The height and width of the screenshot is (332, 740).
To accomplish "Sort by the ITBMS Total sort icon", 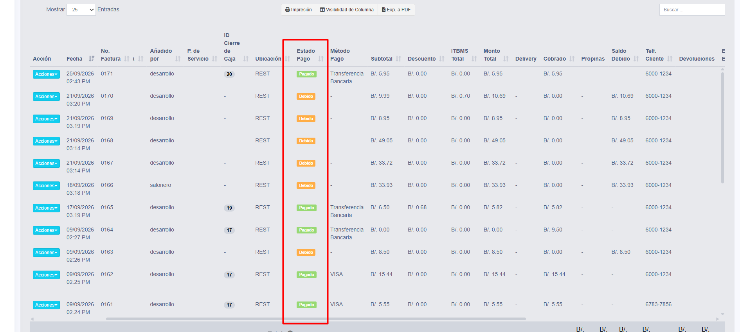I will [x=474, y=59].
